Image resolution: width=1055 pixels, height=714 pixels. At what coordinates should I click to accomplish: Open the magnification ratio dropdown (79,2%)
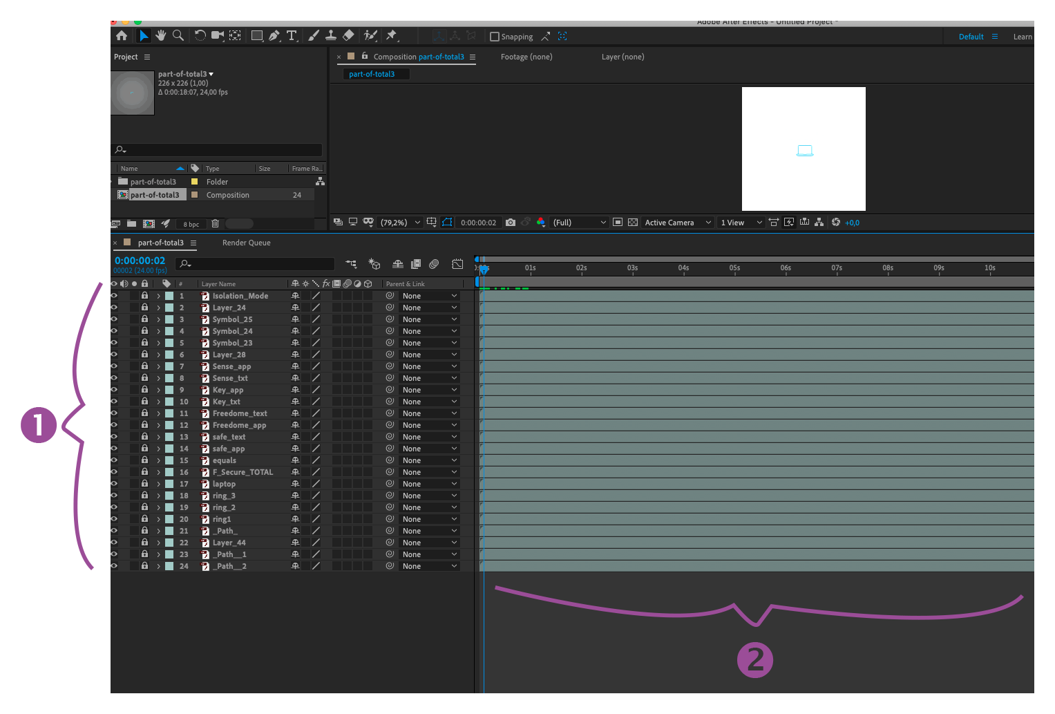[400, 223]
